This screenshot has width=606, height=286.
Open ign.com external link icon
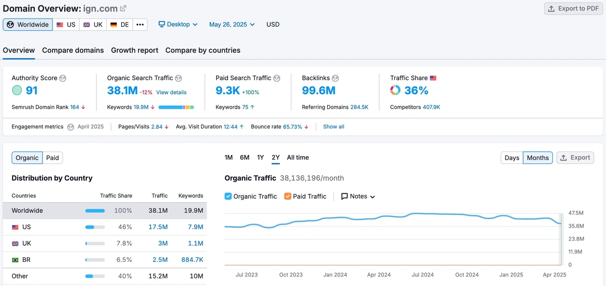(x=123, y=9)
